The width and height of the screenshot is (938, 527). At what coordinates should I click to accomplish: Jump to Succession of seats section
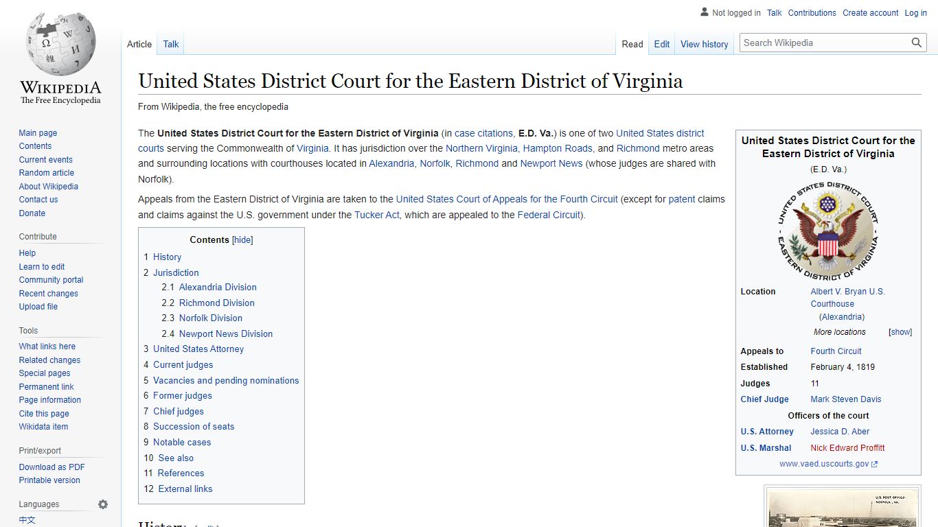pyautogui.click(x=194, y=427)
